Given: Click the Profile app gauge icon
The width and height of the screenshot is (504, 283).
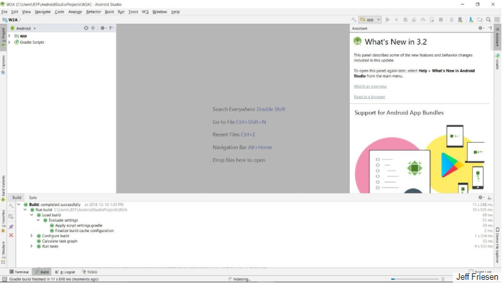Looking at the screenshot, I should tap(423, 19).
